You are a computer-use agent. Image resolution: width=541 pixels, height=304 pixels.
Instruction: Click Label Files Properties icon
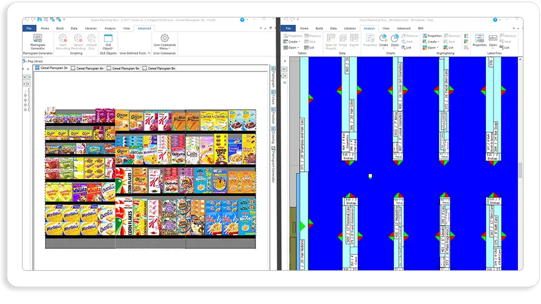480,41
